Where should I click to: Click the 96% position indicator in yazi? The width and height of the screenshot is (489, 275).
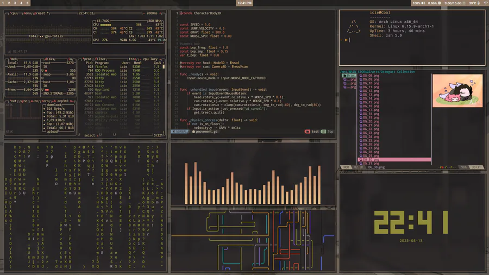pyautogui.click(x=464, y=167)
